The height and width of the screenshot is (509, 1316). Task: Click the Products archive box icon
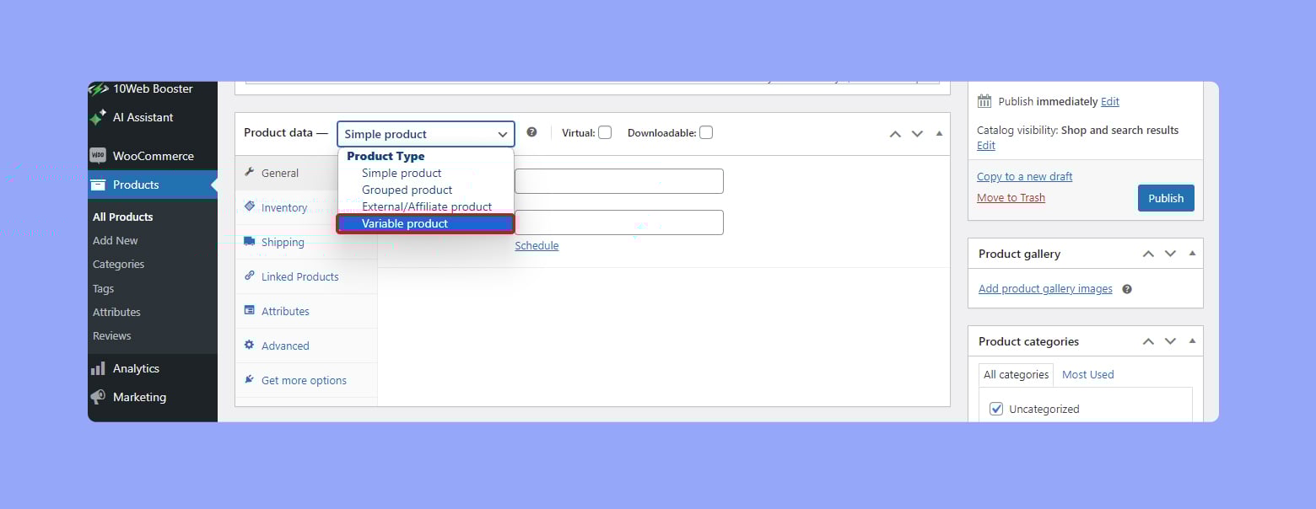(98, 185)
